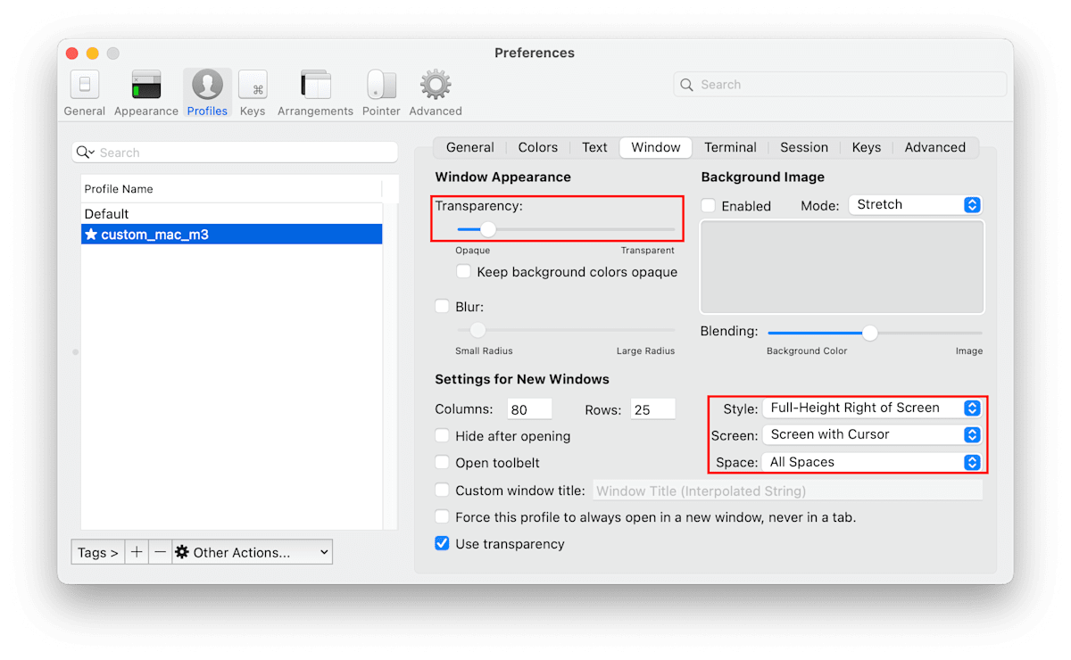Switch to the profile Keys tab
The height and width of the screenshot is (660, 1071).
pyautogui.click(x=867, y=147)
